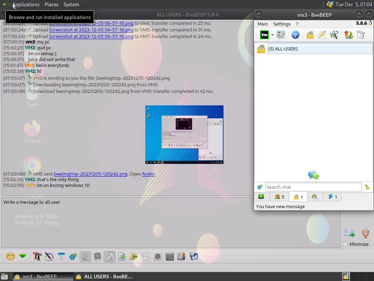Open beeimgtmp-20231205-120242.png link
Image resolution: width=374 pixels, height=281 pixels.
(91, 174)
